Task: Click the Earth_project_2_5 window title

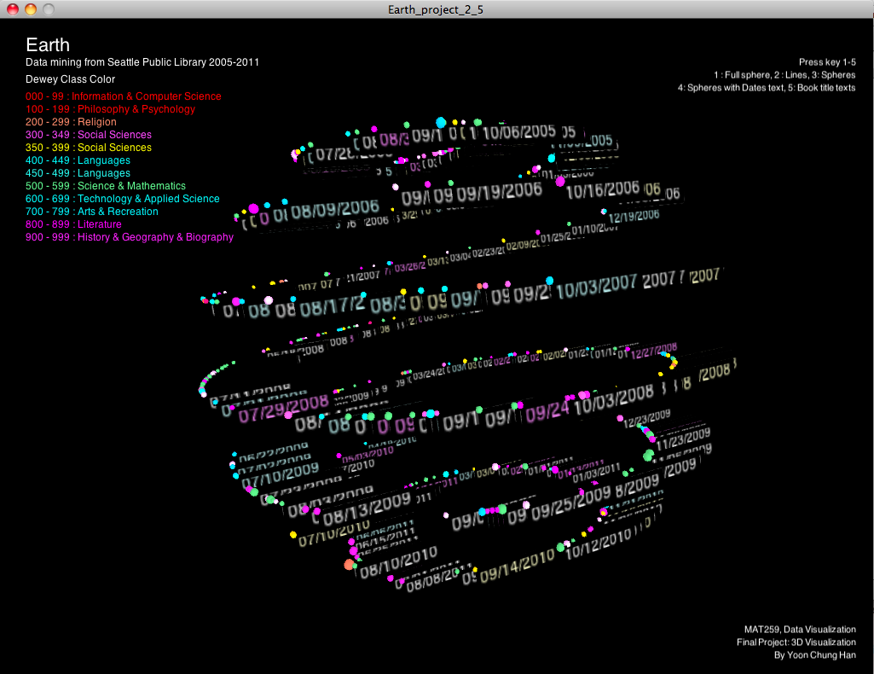Action: pos(437,9)
